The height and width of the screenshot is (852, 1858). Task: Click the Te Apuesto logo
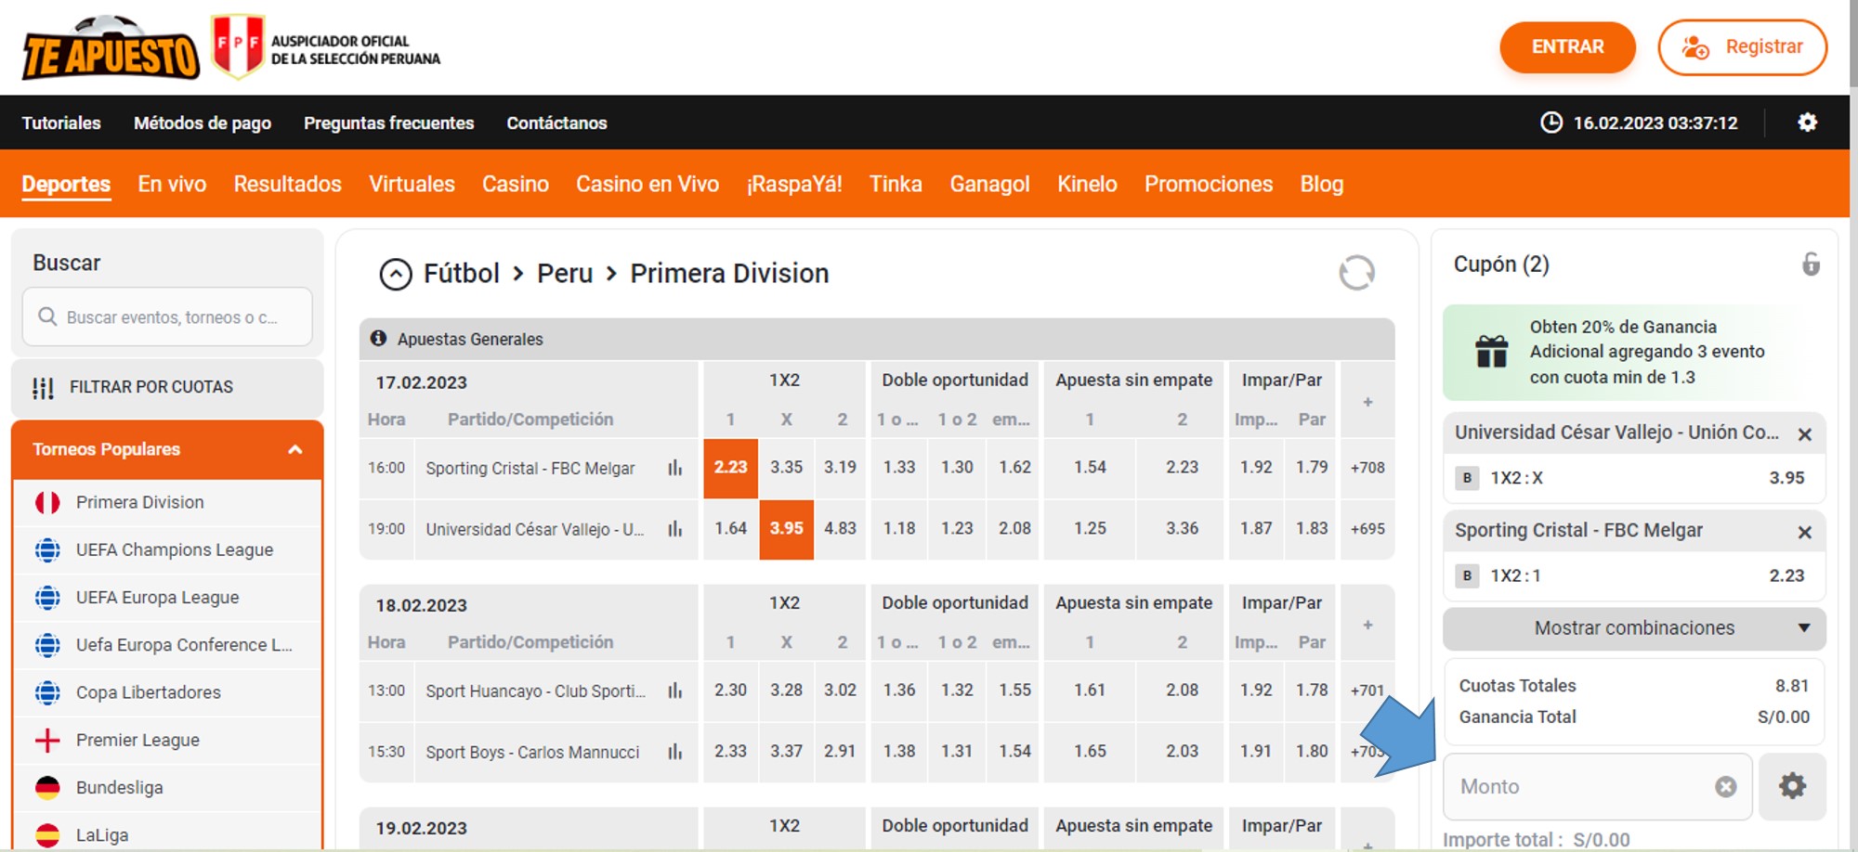click(111, 47)
